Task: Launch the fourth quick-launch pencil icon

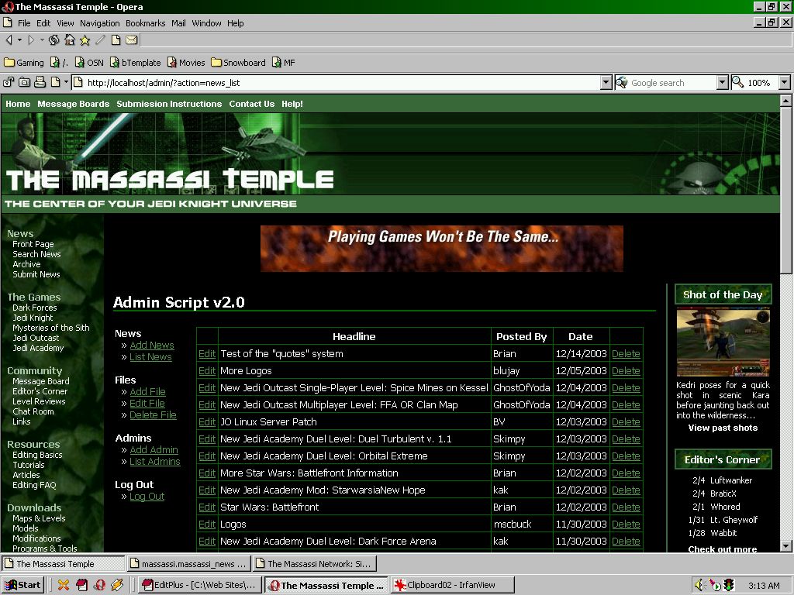Action: coord(118,585)
